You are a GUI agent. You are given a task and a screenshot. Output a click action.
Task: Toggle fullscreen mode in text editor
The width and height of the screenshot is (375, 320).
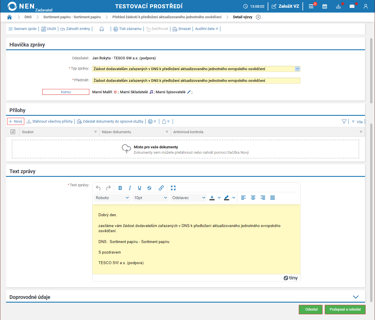click(x=173, y=188)
